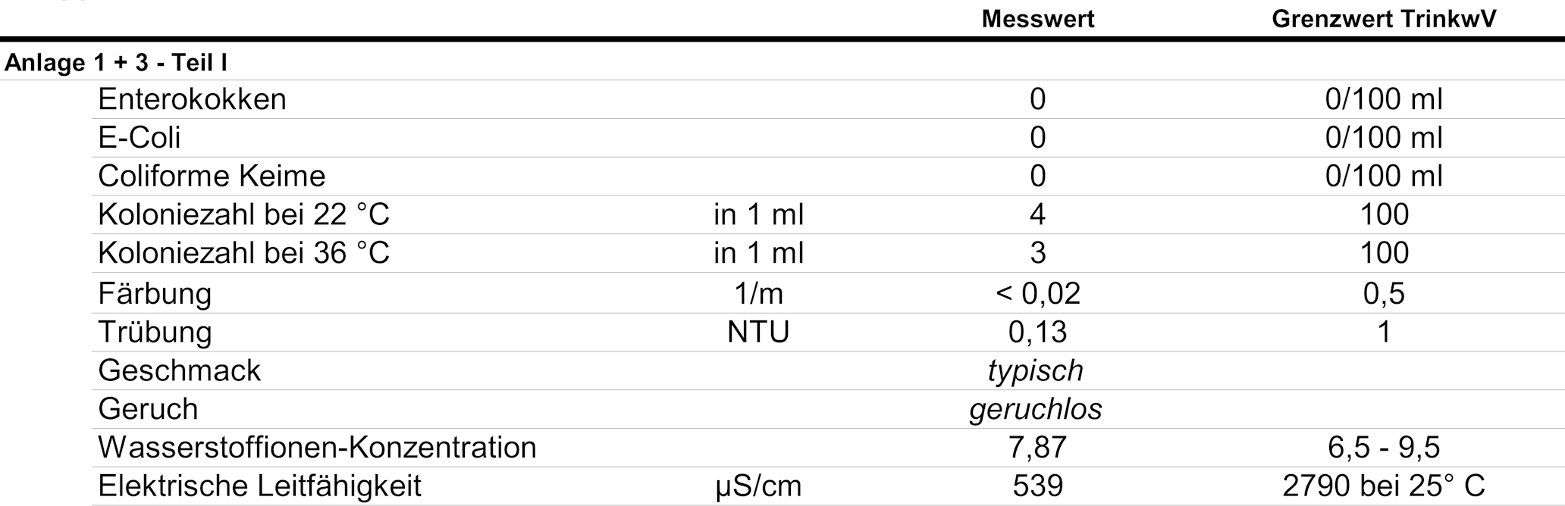Screen dimensions: 1565x506
Task: Click the Coliforme Keime label
Action: [x=212, y=176]
